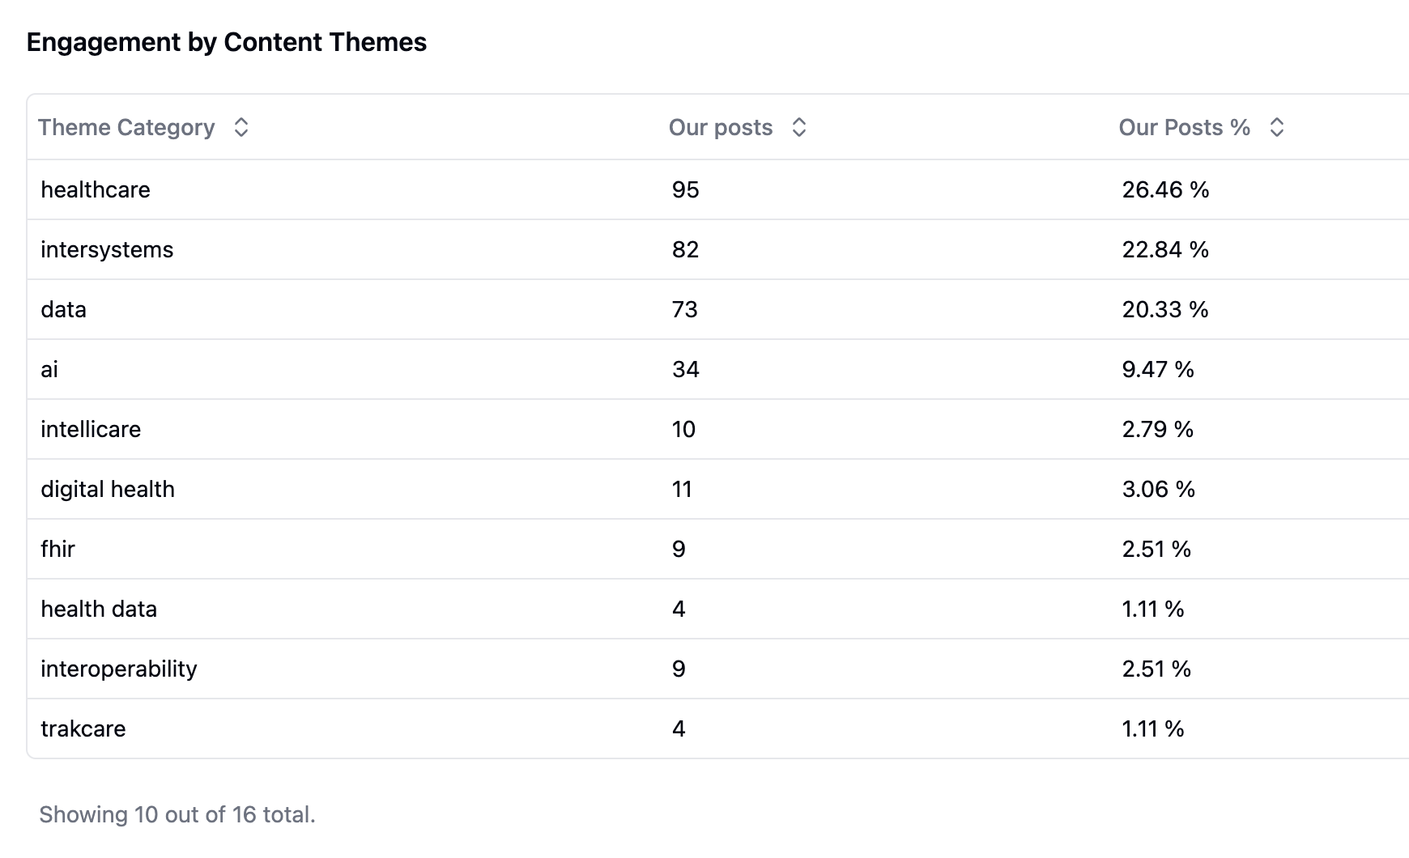Click the Engagement by Content Themes title
Image resolution: width=1409 pixels, height=858 pixels.
[226, 42]
